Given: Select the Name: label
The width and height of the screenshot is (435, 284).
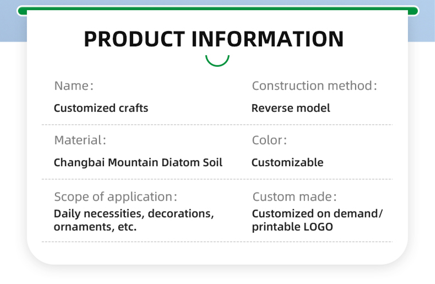Looking at the screenshot, I should coord(74,86).
